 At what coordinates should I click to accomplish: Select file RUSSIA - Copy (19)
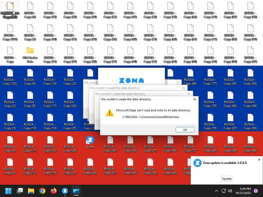pos(50,166)
